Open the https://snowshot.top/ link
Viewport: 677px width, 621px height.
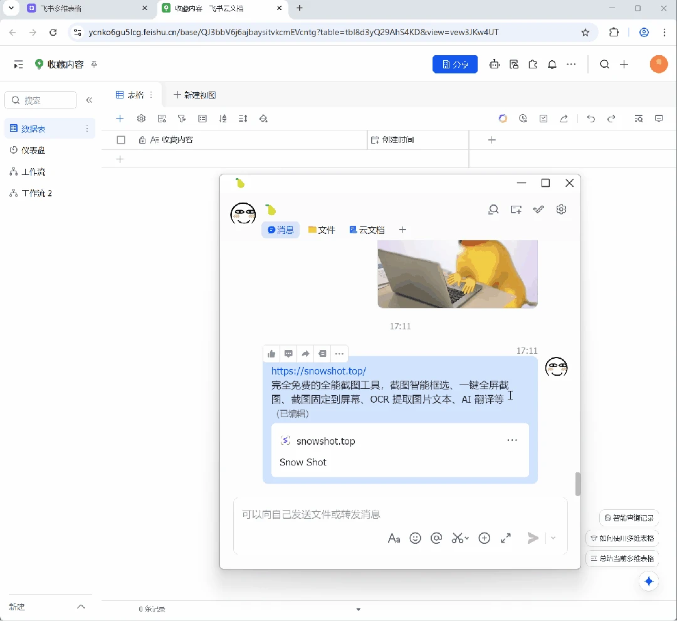[318, 371]
